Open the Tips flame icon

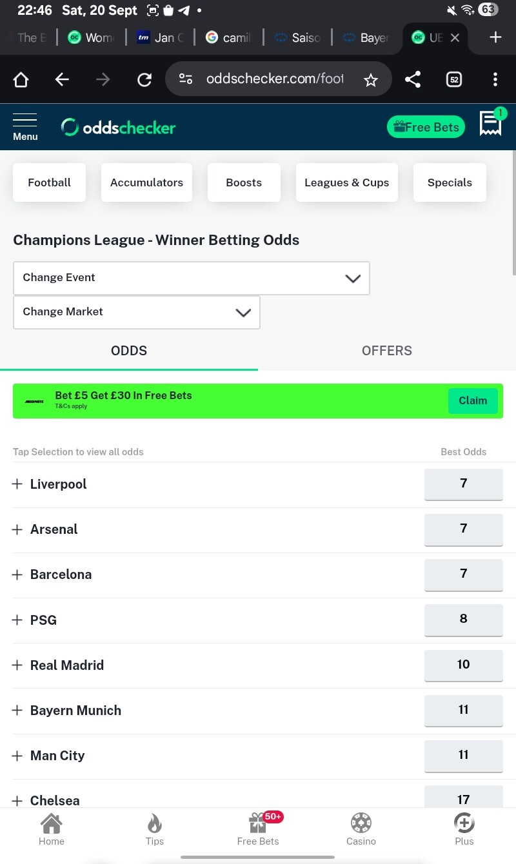tap(155, 829)
